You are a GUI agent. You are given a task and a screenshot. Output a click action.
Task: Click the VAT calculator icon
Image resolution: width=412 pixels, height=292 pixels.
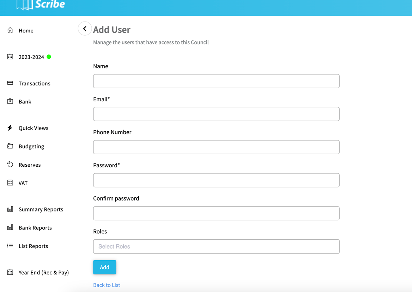coord(10,183)
